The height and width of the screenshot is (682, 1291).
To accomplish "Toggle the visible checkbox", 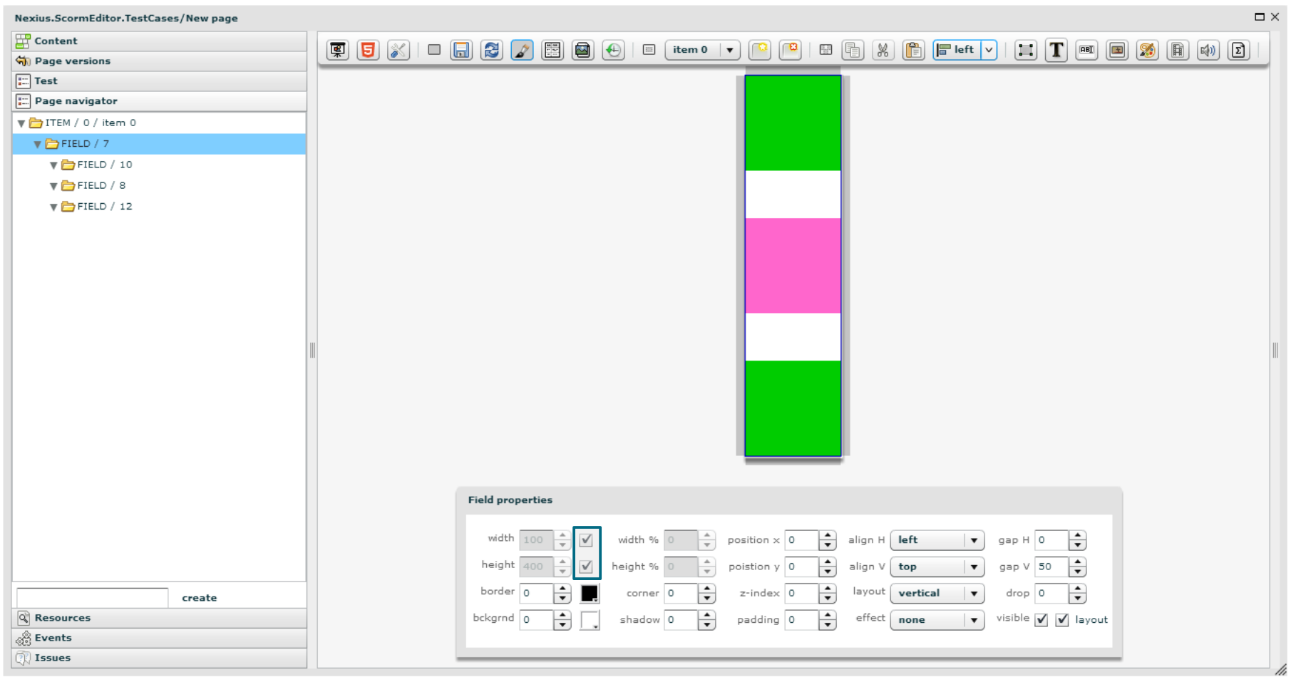I will point(1041,620).
